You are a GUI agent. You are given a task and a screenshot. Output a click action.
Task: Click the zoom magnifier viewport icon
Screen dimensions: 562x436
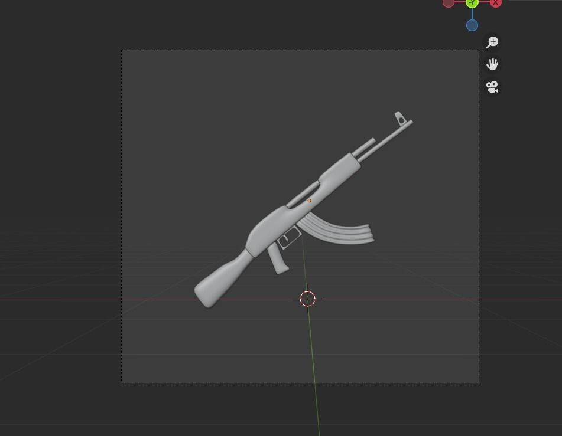tap(492, 42)
